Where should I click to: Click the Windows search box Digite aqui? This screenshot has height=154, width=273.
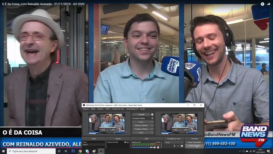pos(31,151)
